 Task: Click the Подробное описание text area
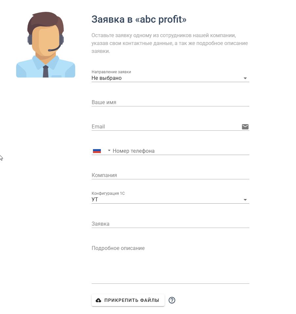[x=170, y=263]
